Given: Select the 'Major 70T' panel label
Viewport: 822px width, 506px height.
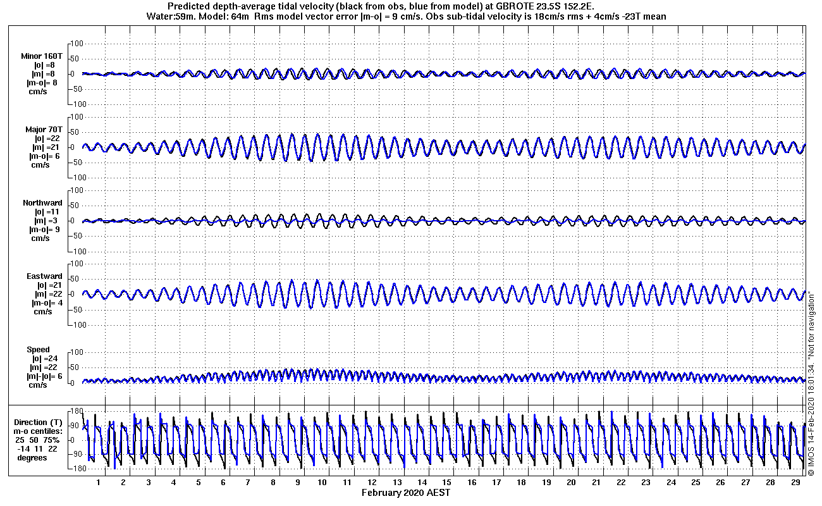Looking at the screenshot, I should 44,130.
